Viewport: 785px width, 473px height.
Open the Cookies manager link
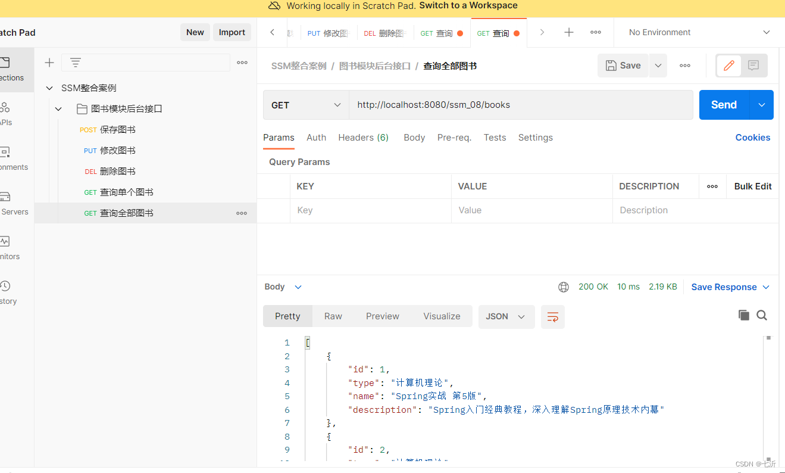click(752, 138)
